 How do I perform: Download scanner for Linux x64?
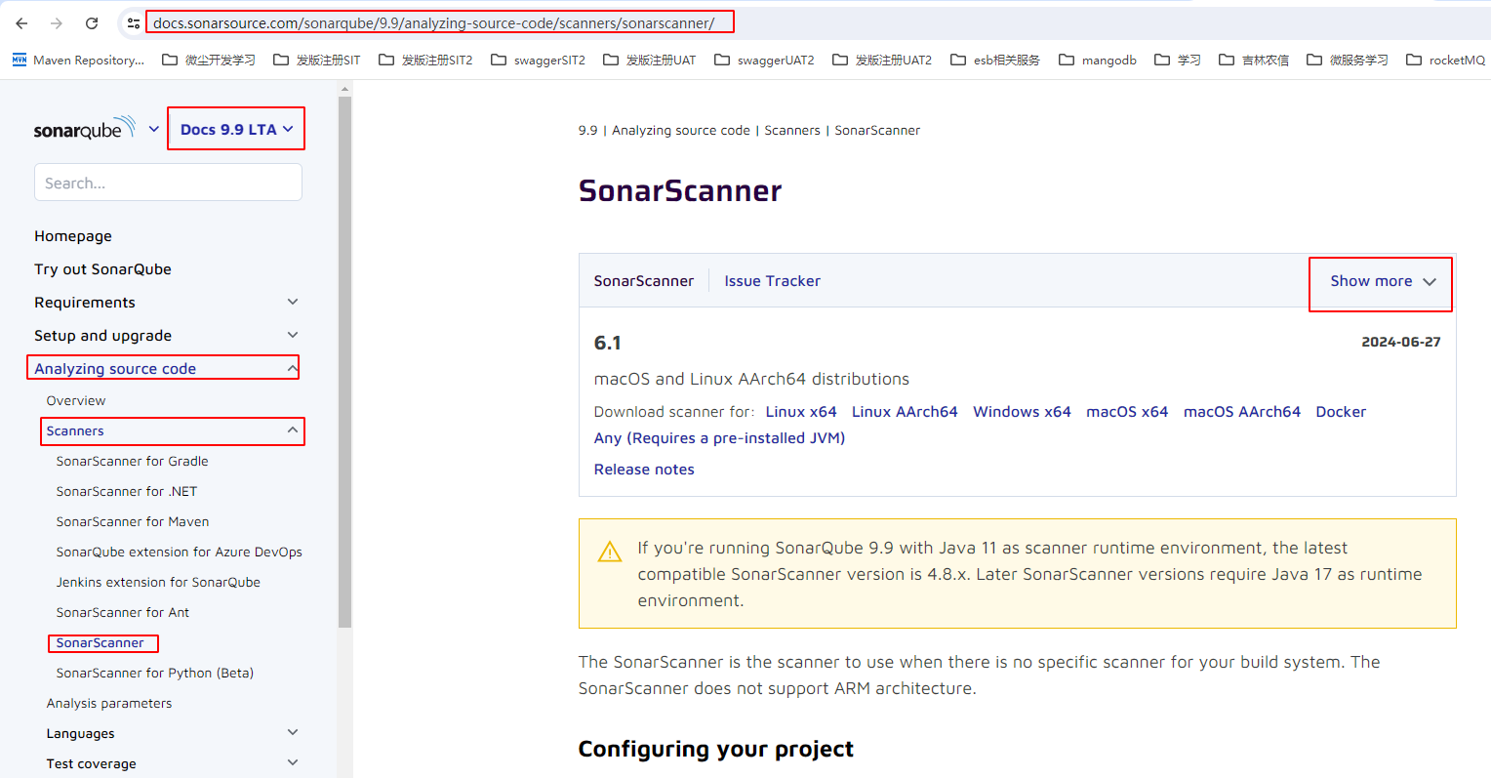tap(801, 412)
